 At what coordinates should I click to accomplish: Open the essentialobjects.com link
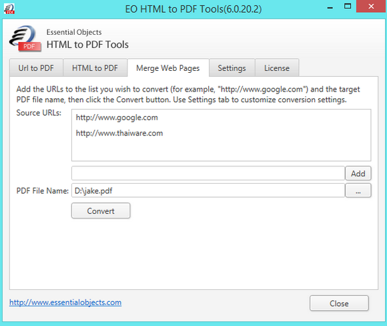point(65,302)
